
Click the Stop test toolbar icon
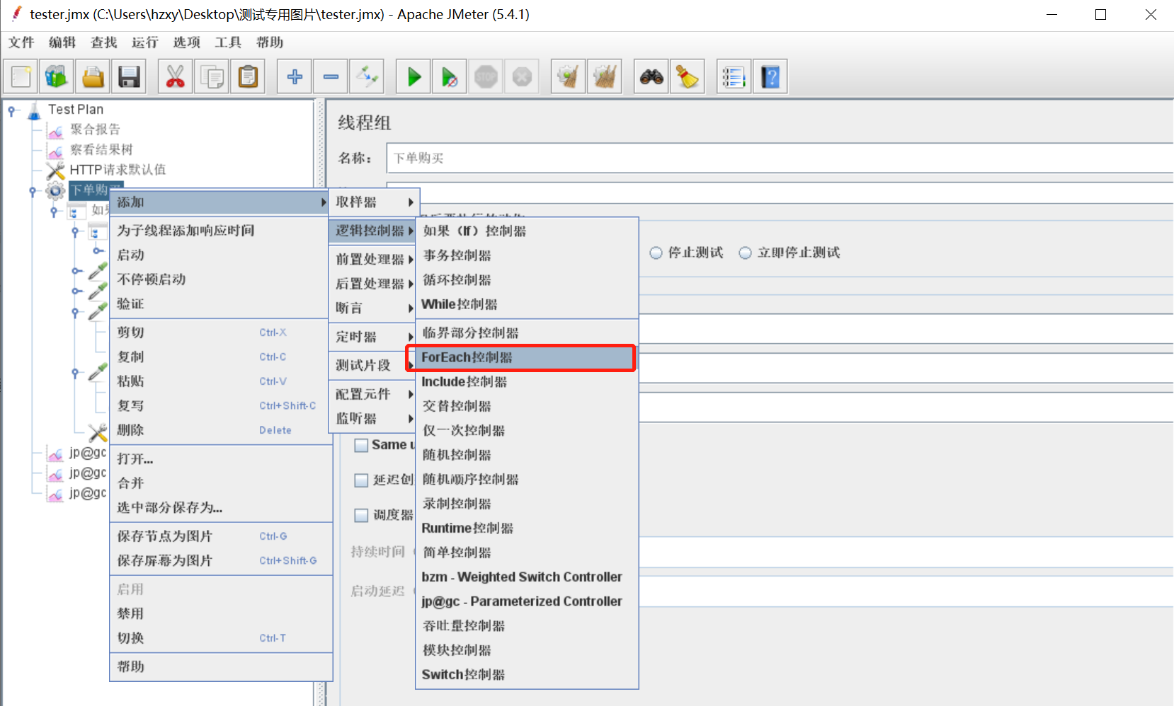486,76
